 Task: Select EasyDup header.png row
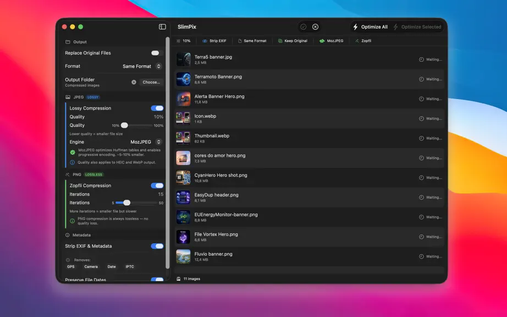tap(310, 198)
